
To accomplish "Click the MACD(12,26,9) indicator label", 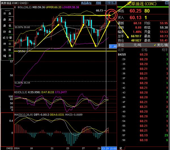I will [x=24, y=115].
